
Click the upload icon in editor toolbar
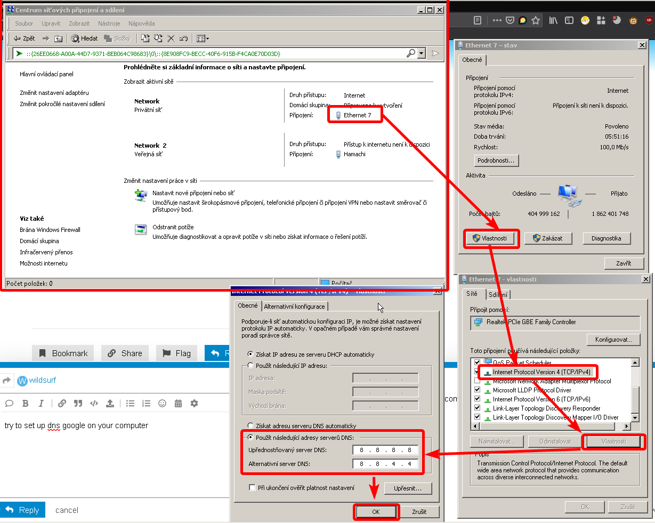pyautogui.click(x=110, y=404)
